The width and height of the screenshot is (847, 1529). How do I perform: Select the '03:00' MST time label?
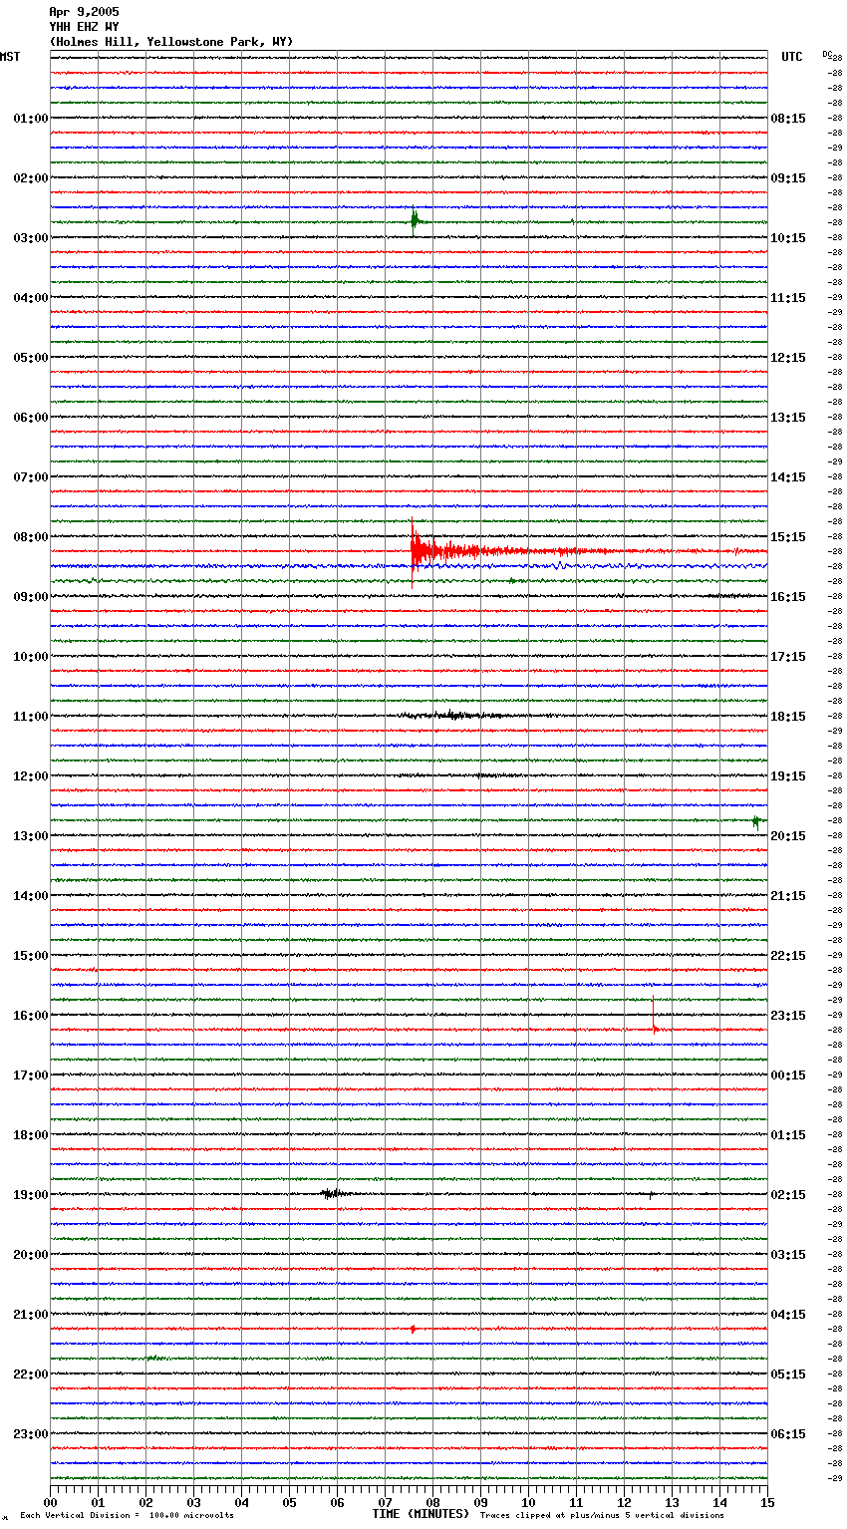tap(30, 238)
